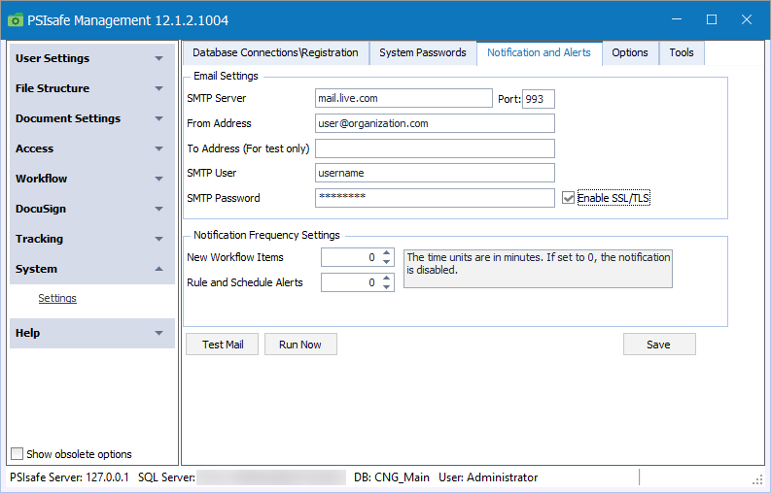
Task: Open the Tools tab
Action: coord(682,52)
